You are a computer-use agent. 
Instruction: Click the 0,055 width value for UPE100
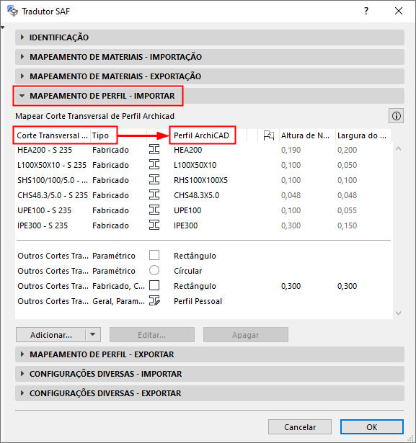point(347,210)
